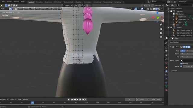This screenshot has height=108, width=193.
Task: Click Add Modifier button
Action: (x=181, y=42)
